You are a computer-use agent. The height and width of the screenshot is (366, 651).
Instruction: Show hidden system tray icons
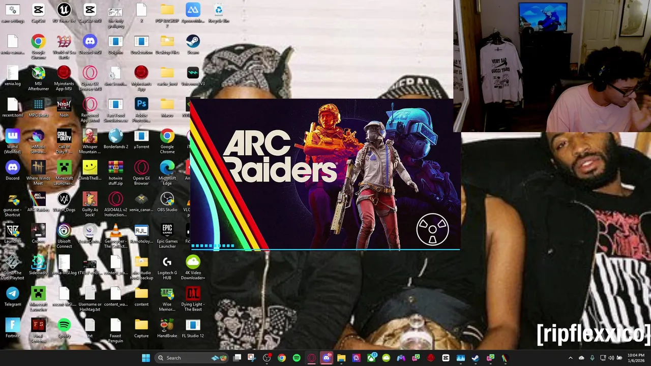[570, 358]
